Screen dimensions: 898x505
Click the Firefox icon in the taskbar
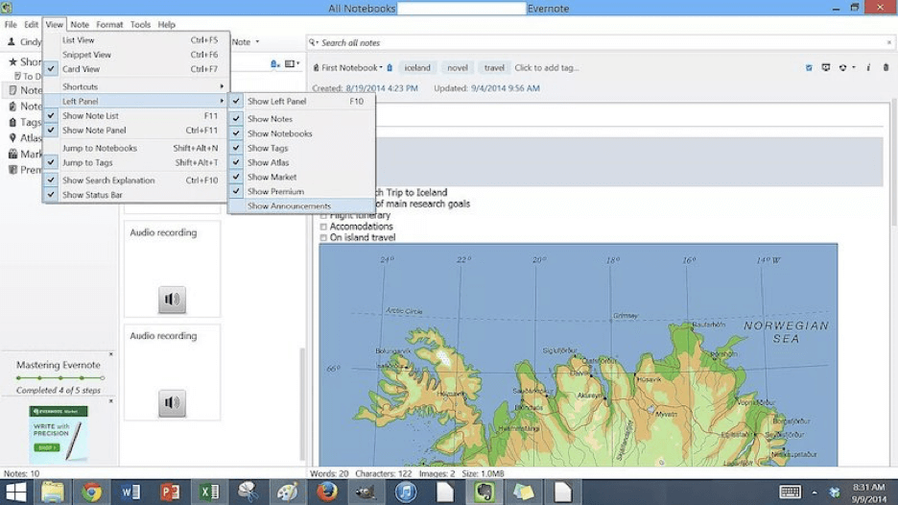coord(325,493)
